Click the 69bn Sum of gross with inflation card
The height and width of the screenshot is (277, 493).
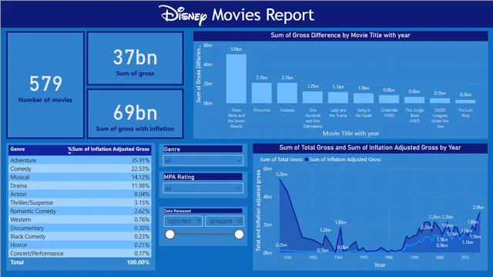pyautogui.click(x=136, y=114)
